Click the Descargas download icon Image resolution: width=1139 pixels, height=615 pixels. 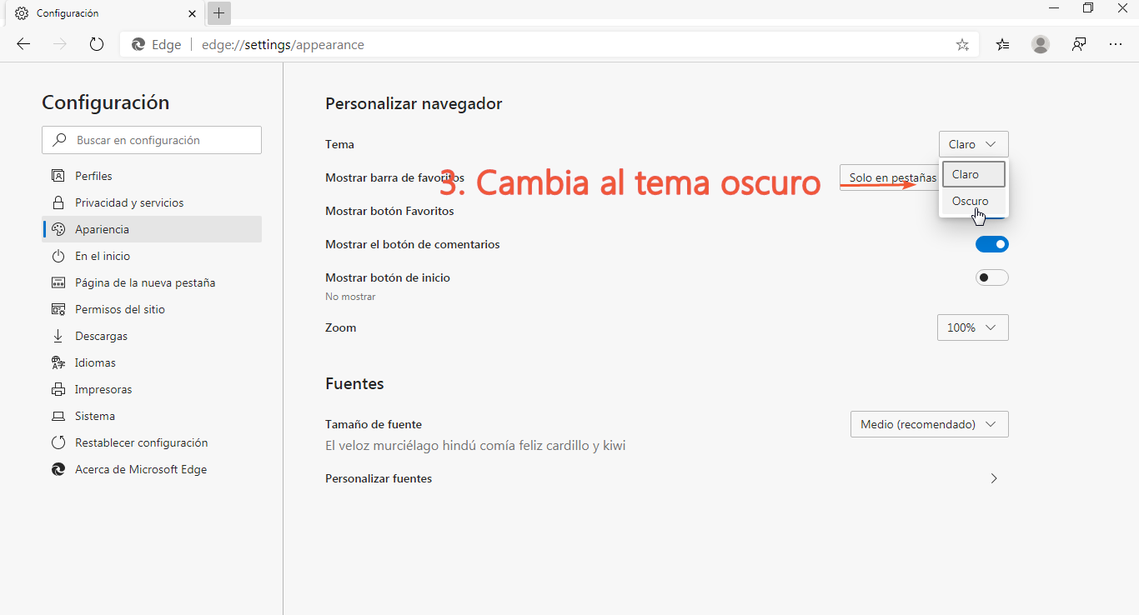(x=58, y=336)
